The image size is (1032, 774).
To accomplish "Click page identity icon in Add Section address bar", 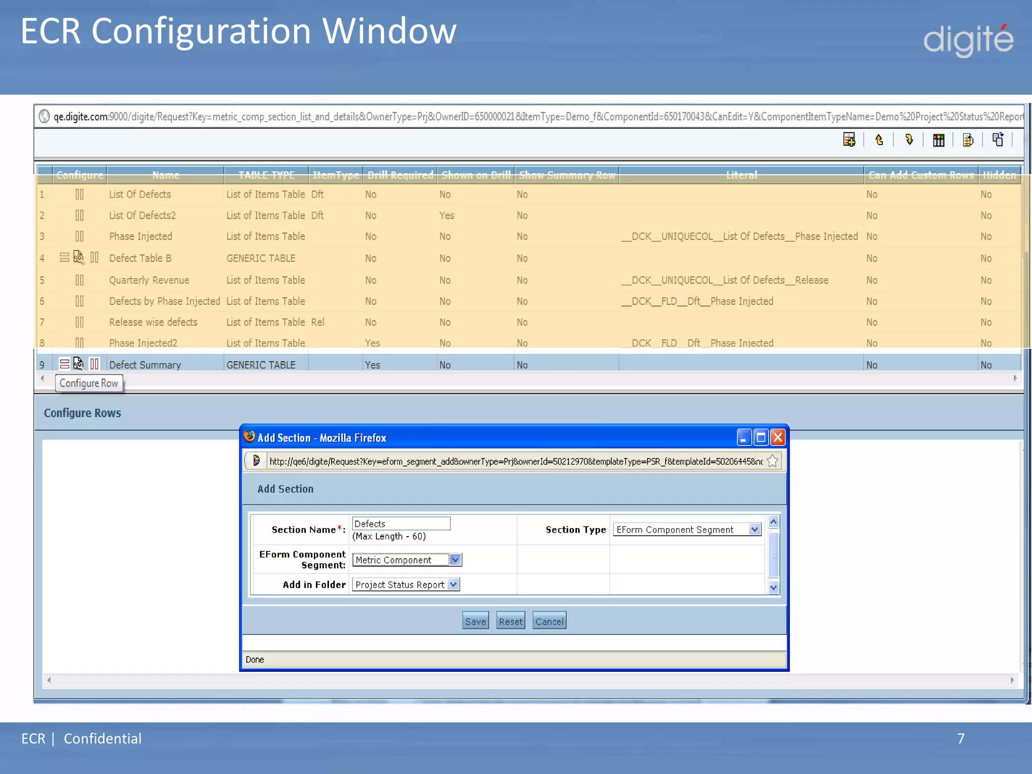I will tap(256, 461).
